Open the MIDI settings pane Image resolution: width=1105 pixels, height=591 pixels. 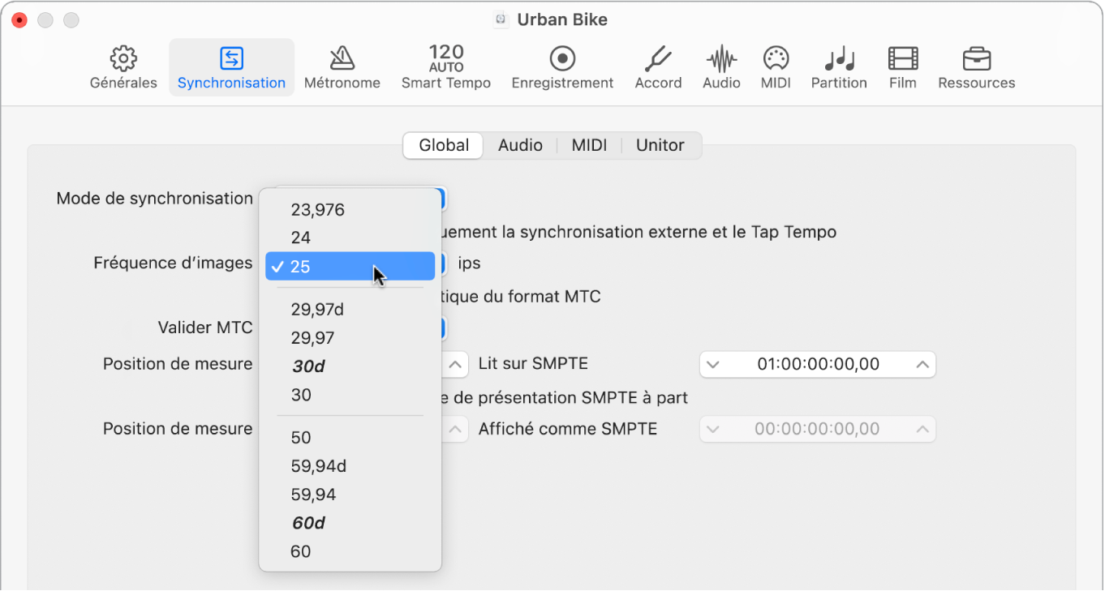pyautogui.click(x=776, y=67)
